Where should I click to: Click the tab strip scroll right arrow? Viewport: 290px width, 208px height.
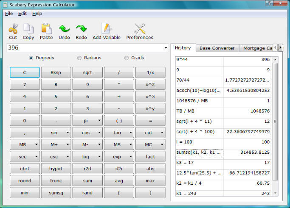coord(280,47)
